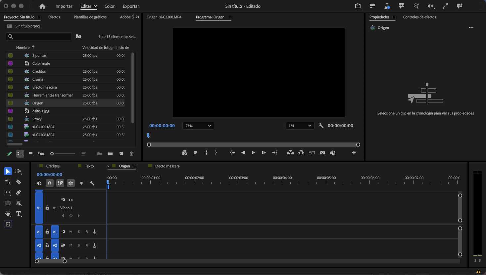
Task: Show hidden project panel tabs chevron
Action: (138, 17)
